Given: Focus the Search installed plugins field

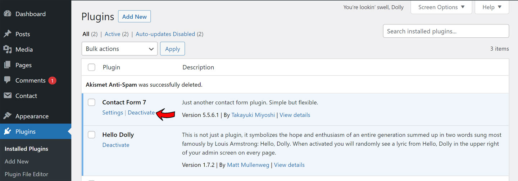Looking at the screenshot, I should click(x=446, y=31).
